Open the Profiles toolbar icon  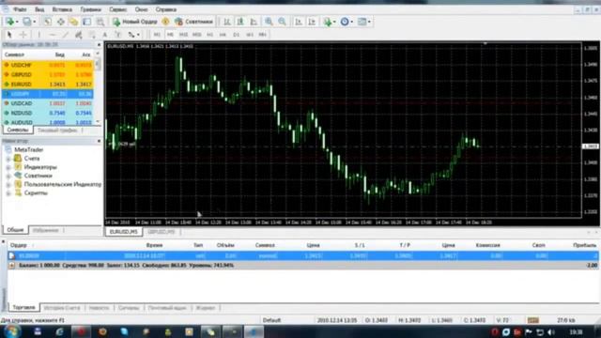click(x=27, y=22)
